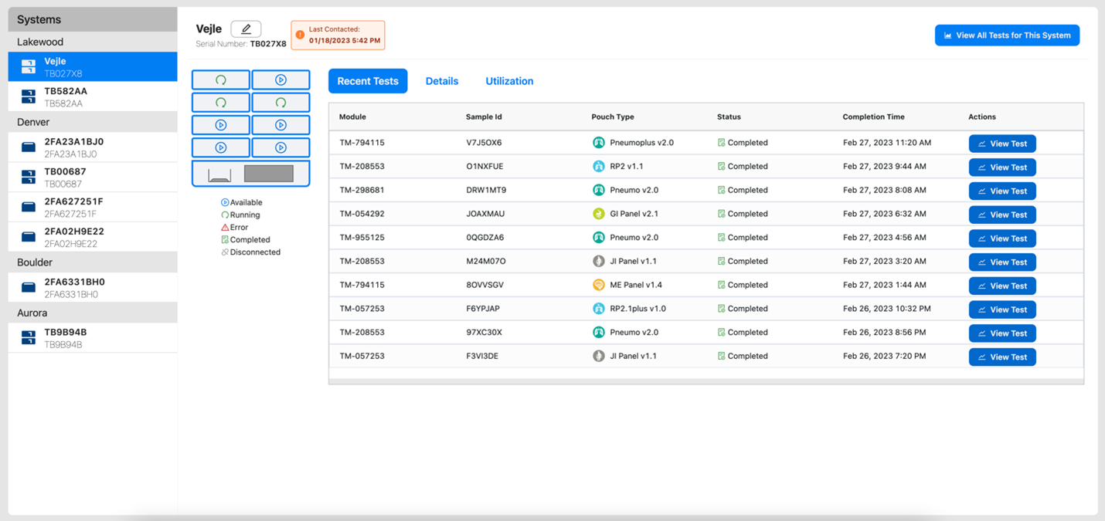
Task: Click the pencil icon to rename Vejle
Action: pyautogui.click(x=246, y=28)
